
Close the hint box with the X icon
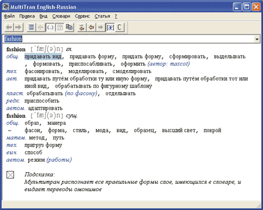(x=10, y=174)
